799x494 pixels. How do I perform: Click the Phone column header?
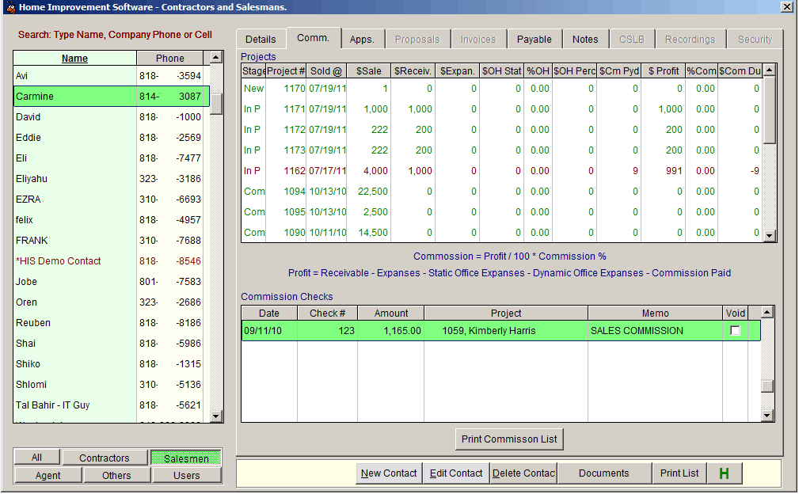169,58
